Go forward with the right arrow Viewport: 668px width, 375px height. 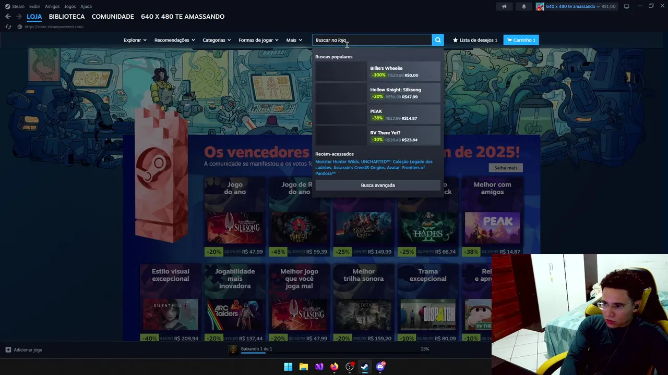19,17
